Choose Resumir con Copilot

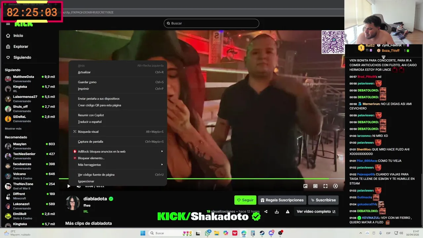pos(118,115)
